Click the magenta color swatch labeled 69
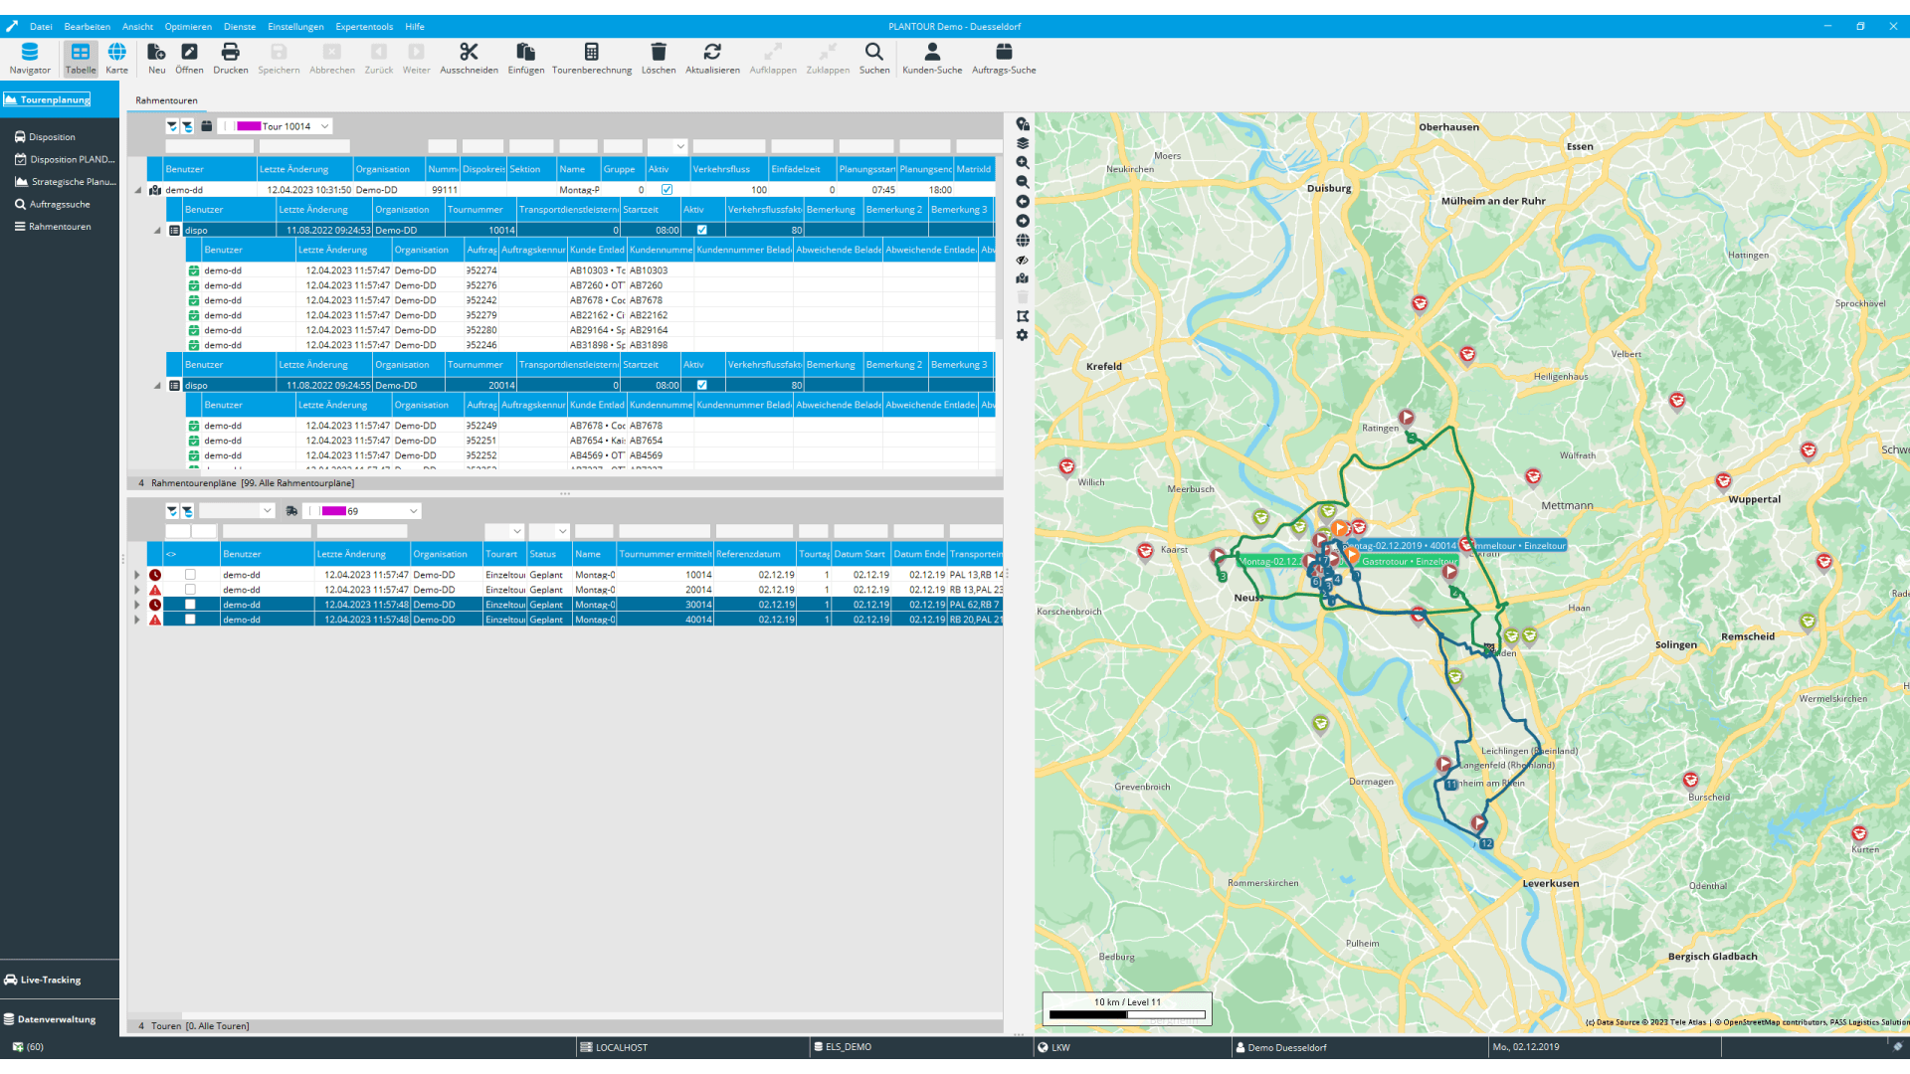This screenshot has width=1910, height=1074. tap(334, 511)
